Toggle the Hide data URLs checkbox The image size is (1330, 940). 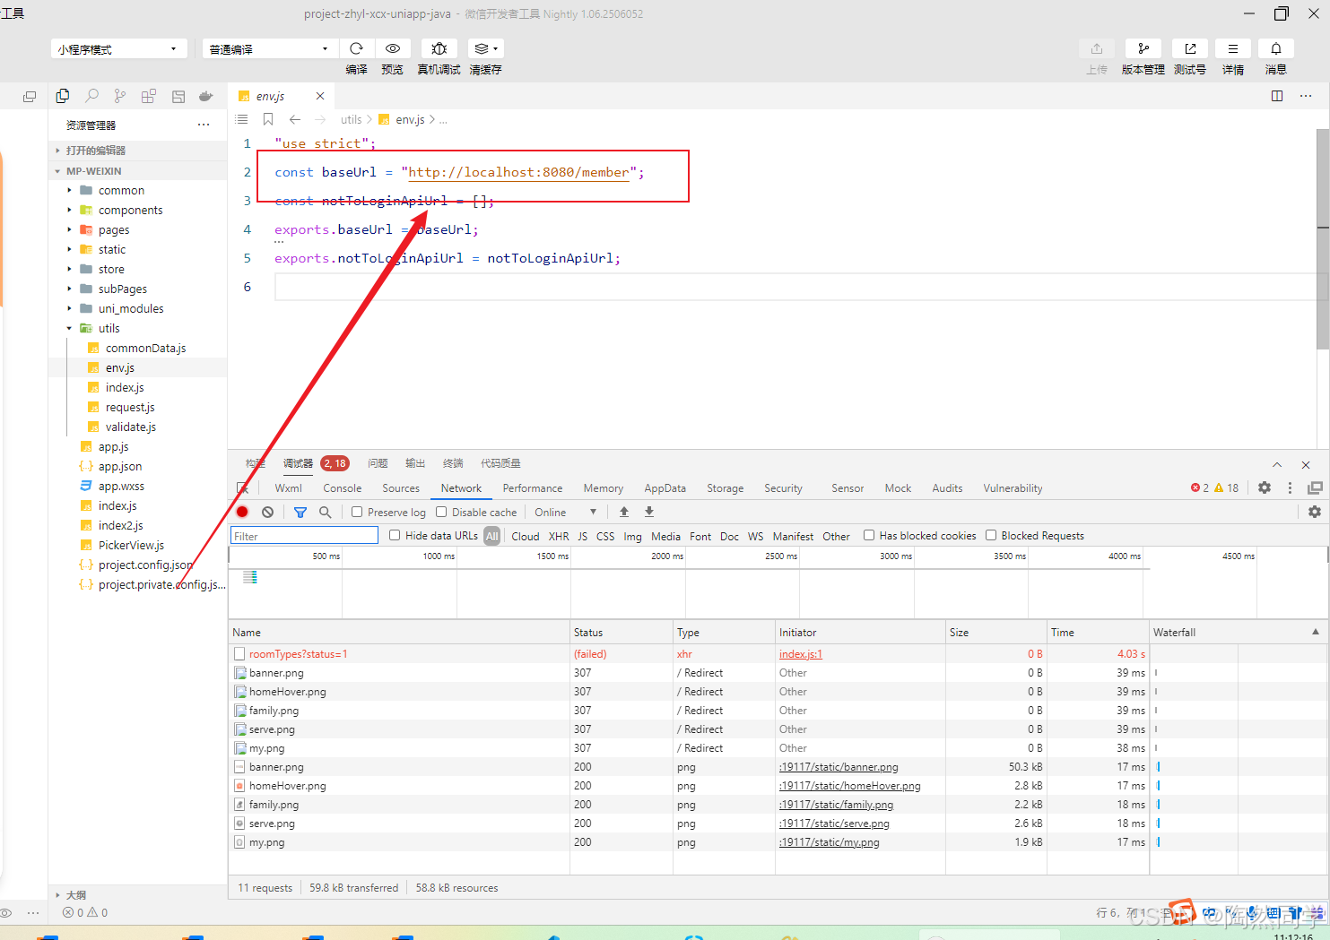tap(395, 535)
